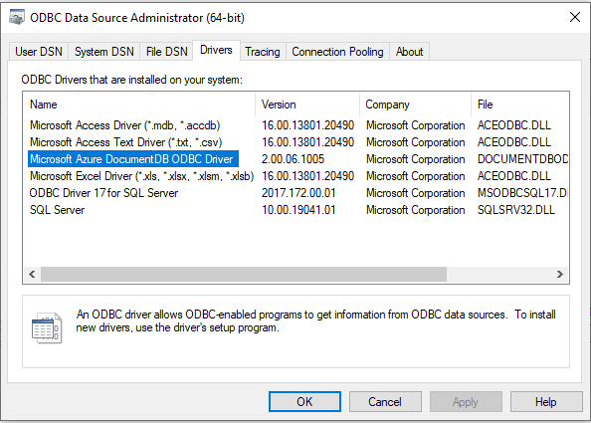Image resolution: width=591 pixels, height=423 pixels.
Task: Select the SQL Server driver row
Action: pyautogui.click(x=58, y=210)
